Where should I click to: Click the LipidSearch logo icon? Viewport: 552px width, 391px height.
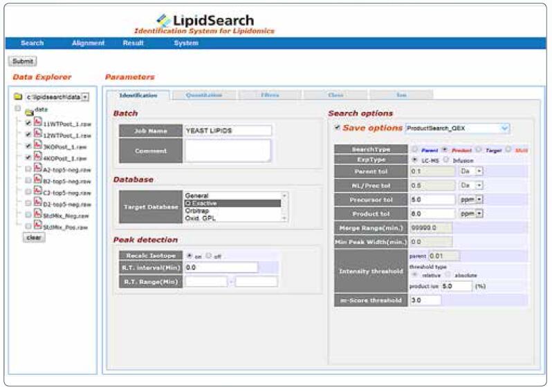(x=163, y=21)
